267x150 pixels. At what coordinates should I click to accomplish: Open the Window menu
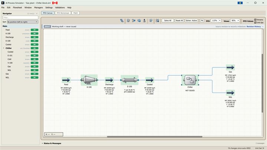[28, 8]
